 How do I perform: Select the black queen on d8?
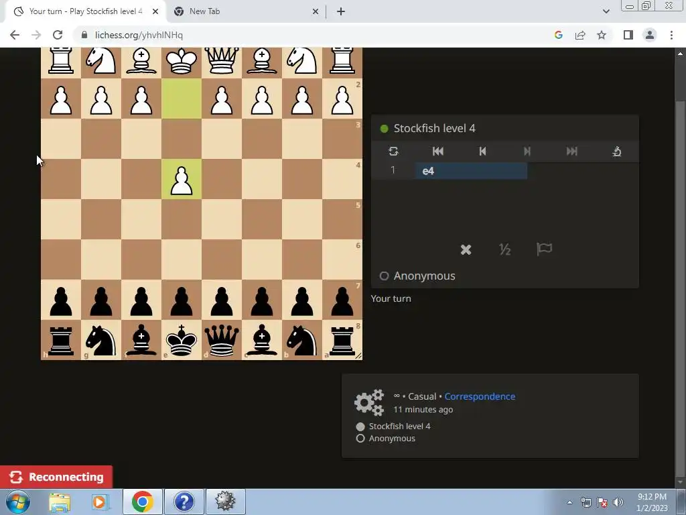tap(222, 340)
